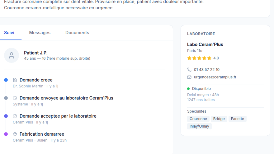Click the Systeme · Il y a 1j line
Screen dimensions: 274x154
click(x=28, y=104)
